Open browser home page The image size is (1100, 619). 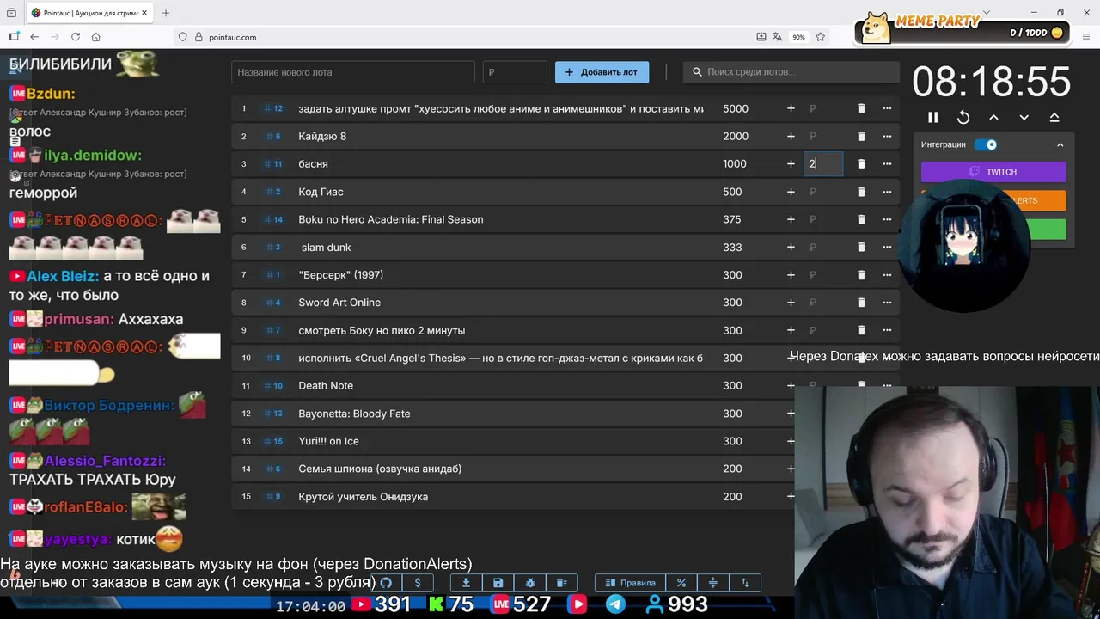[96, 37]
